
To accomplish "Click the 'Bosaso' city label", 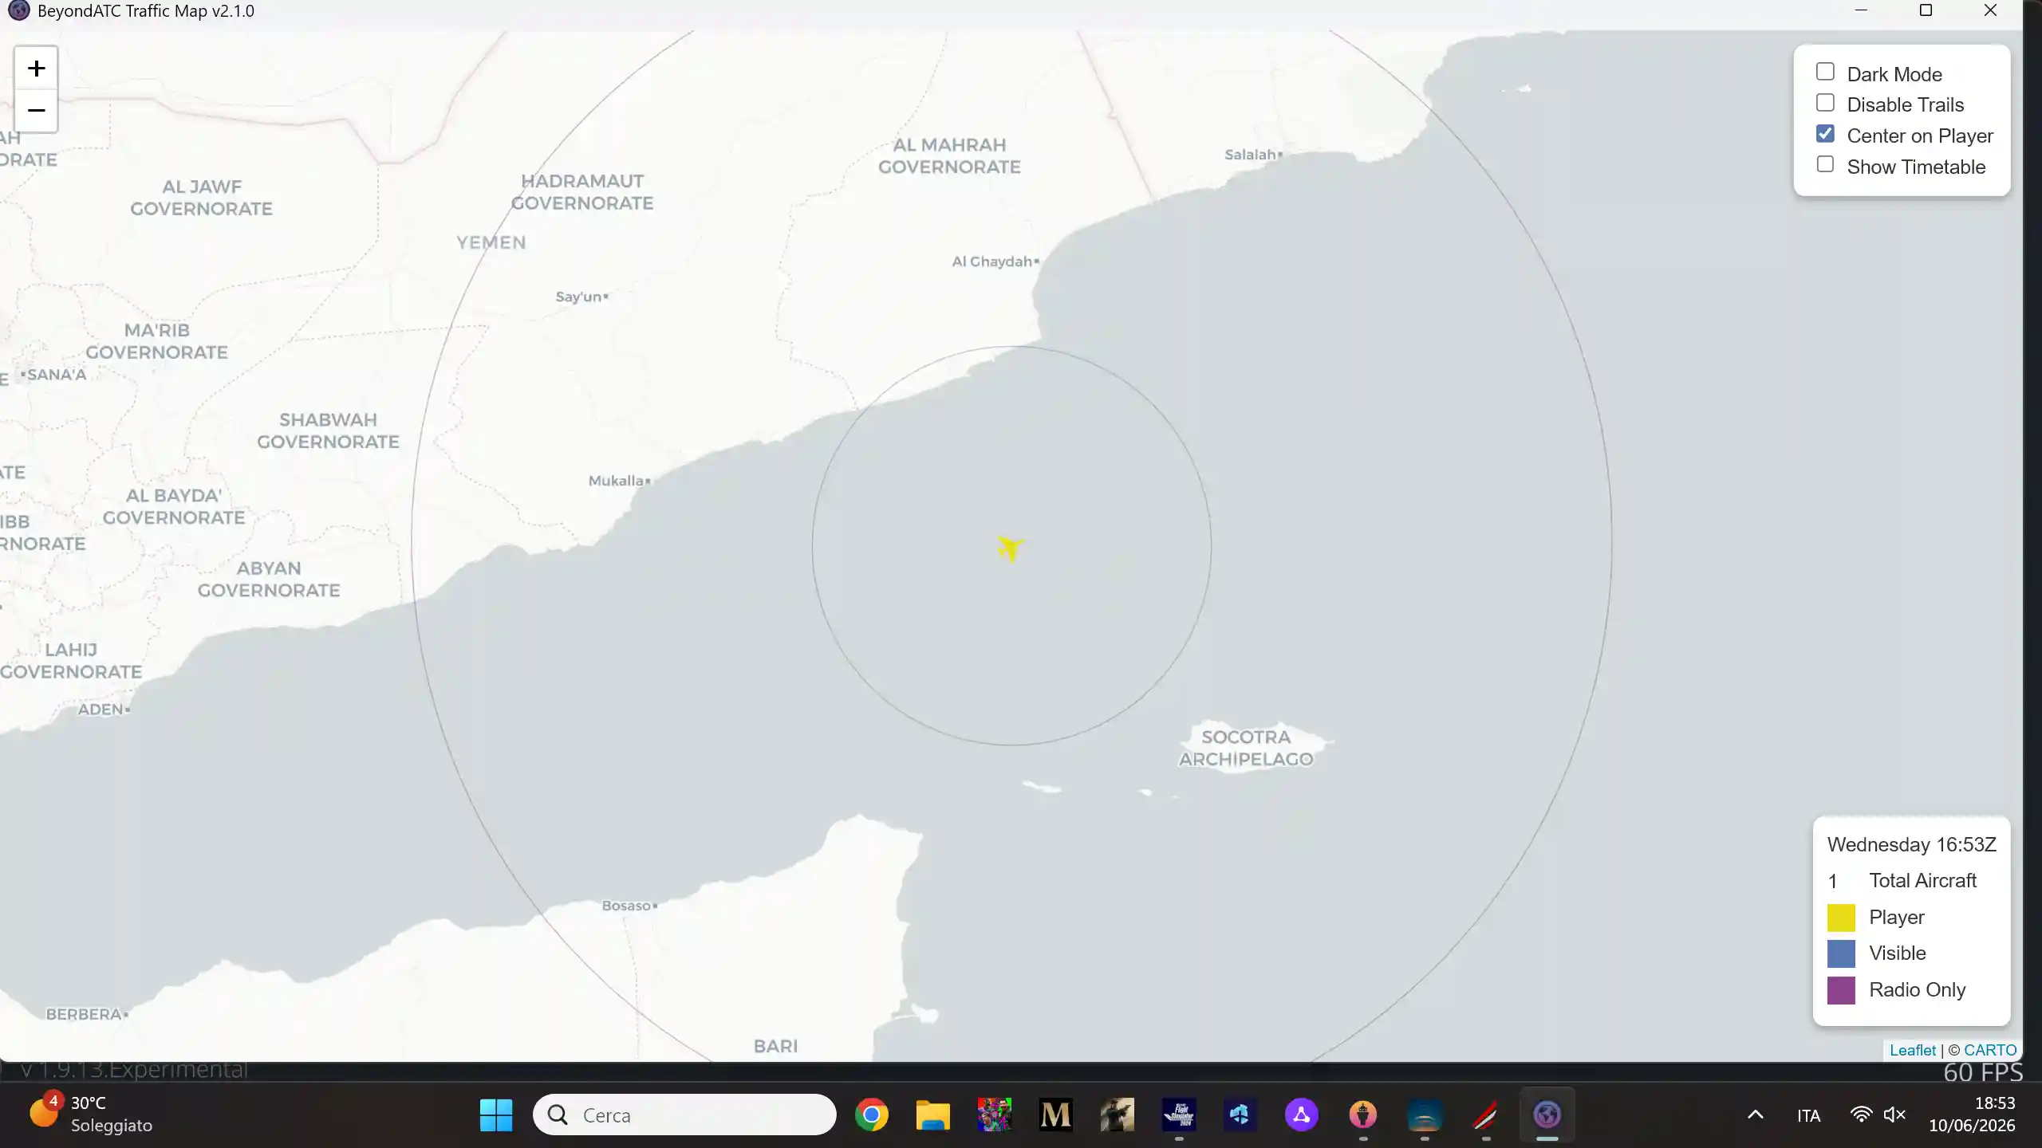I will (626, 906).
